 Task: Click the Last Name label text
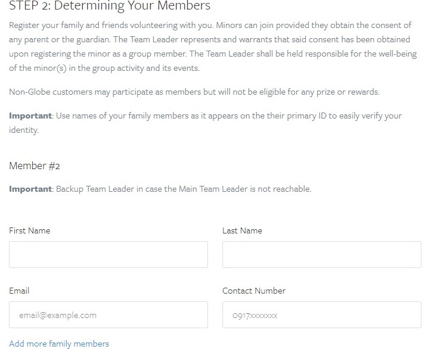click(x=242, y=230)
